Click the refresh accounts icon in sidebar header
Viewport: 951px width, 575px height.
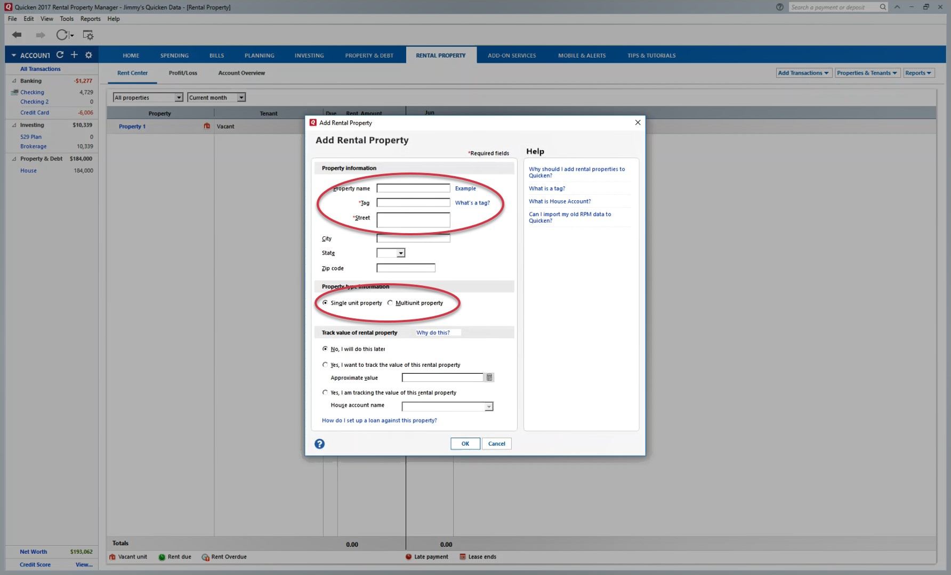coord(60,55)
